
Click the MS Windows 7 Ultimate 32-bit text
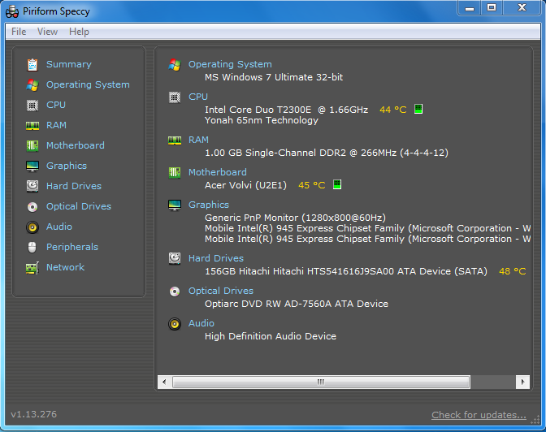click(274, 77)
